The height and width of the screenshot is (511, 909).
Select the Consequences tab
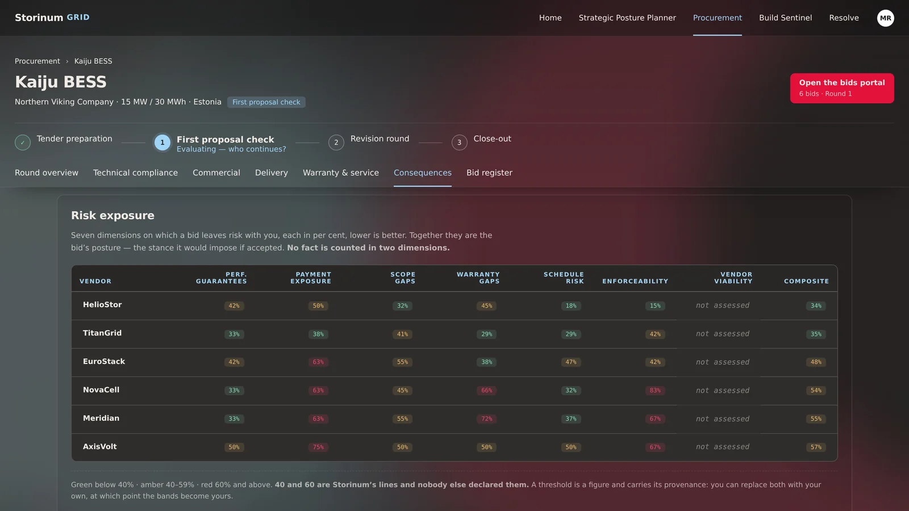click(423, 173)
